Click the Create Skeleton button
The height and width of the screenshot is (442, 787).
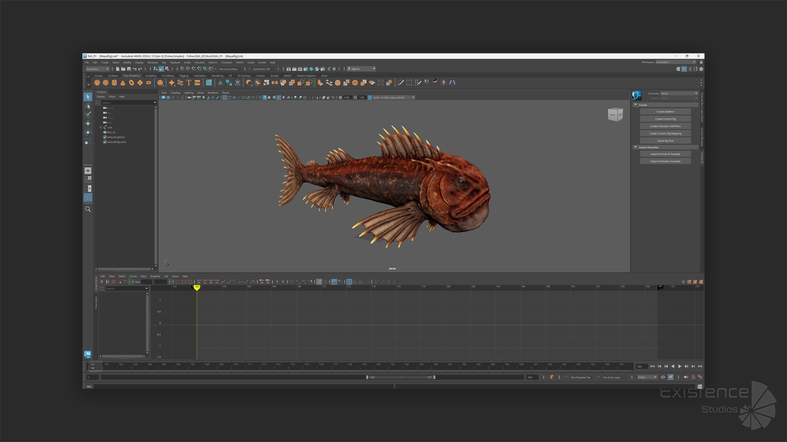pos(665,112)
